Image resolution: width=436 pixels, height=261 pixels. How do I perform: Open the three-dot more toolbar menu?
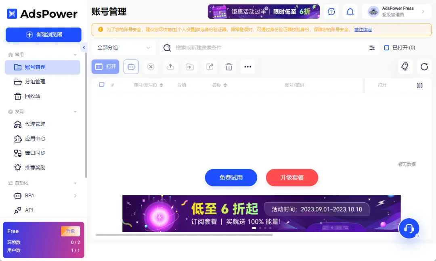click(248, 66)
